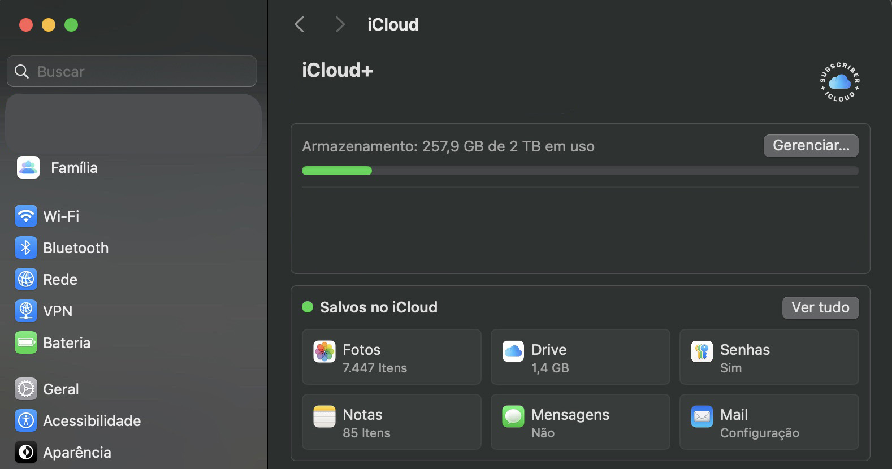Screen dimensions: 892x469
Task: Click the Ver tudo button
Action: coord(820,307)
